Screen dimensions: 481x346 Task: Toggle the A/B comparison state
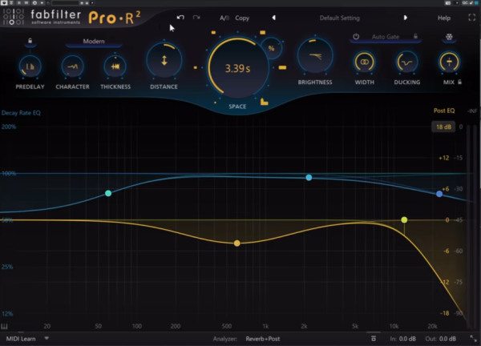click(224, 18)
